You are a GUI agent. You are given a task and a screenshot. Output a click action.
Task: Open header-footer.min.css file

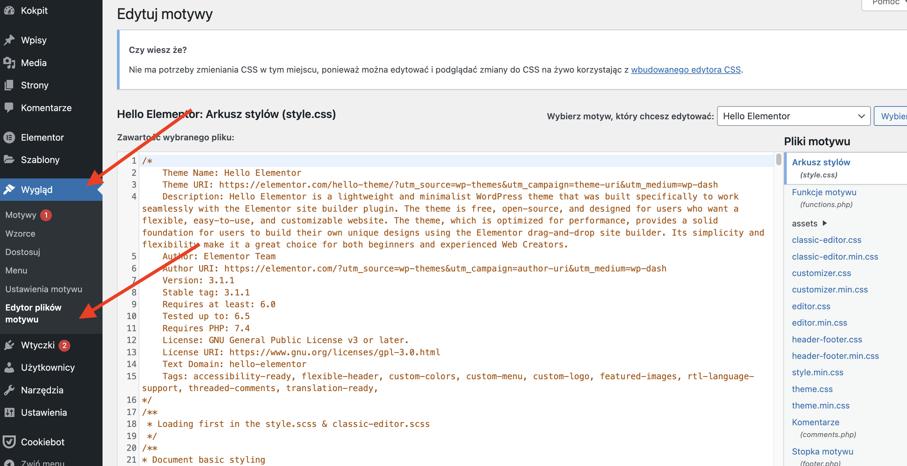[x=835, y=356]
